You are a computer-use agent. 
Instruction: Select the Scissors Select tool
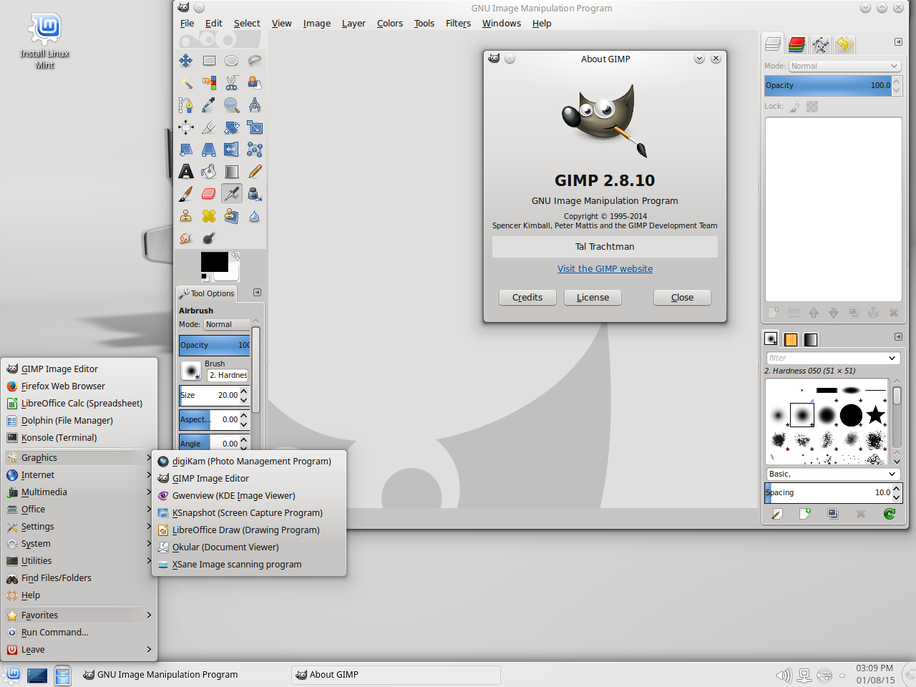pos(232,83)
